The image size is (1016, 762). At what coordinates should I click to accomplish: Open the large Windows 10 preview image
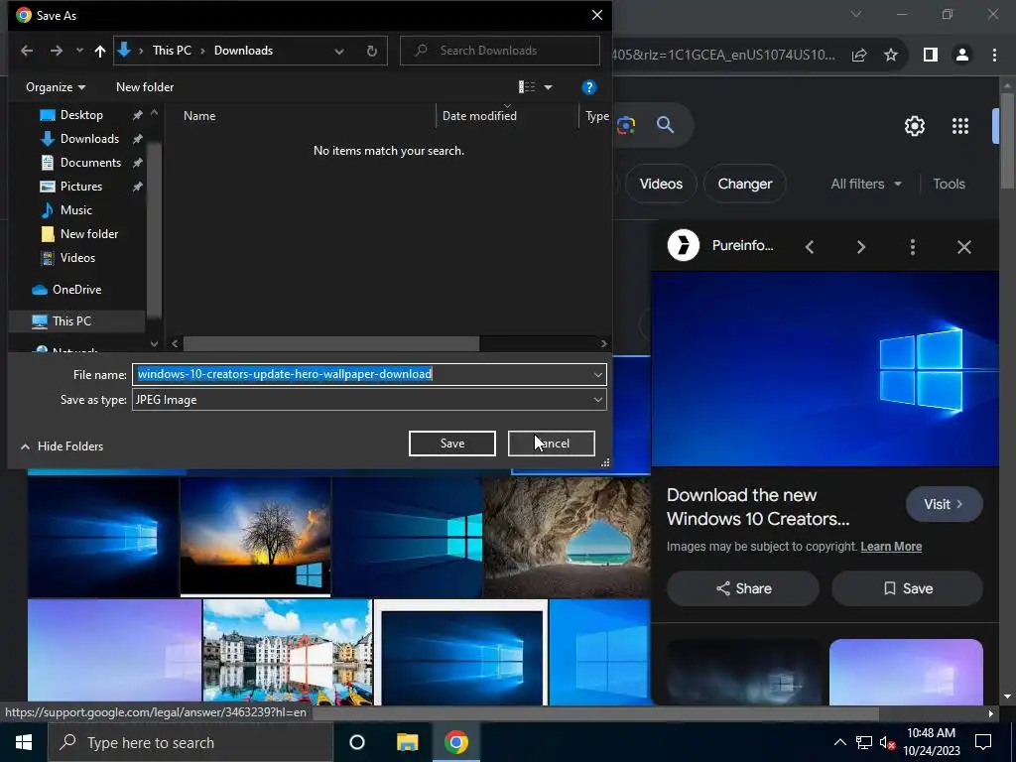click(x=825, y=369)
